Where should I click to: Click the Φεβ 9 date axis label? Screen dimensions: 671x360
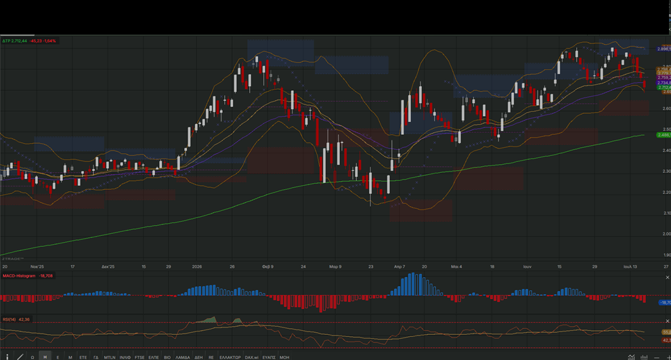pyautogui.click(x=268, y=266)
